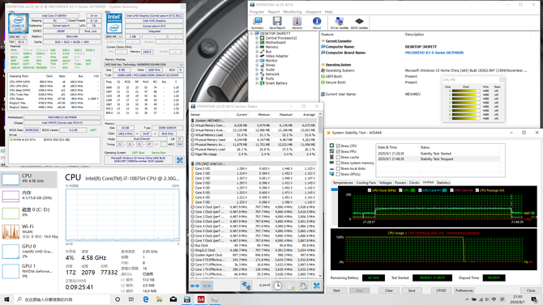Screen dimensions: 543x305
Task: Enable the Stress cache checkbox
Action: pyautogui.click(x=338, y=157)
